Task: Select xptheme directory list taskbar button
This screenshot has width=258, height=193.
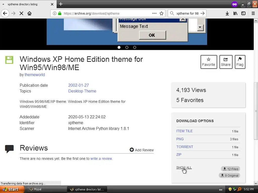Action: 87,189
